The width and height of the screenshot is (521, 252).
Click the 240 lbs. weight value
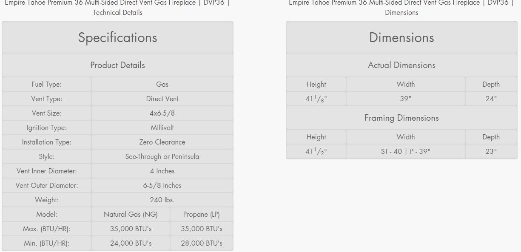click(x=162, y=200)
